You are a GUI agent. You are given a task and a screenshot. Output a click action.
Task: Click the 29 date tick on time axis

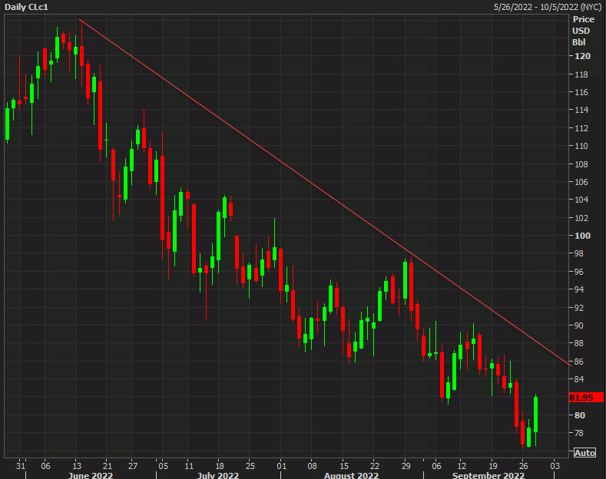405,465
